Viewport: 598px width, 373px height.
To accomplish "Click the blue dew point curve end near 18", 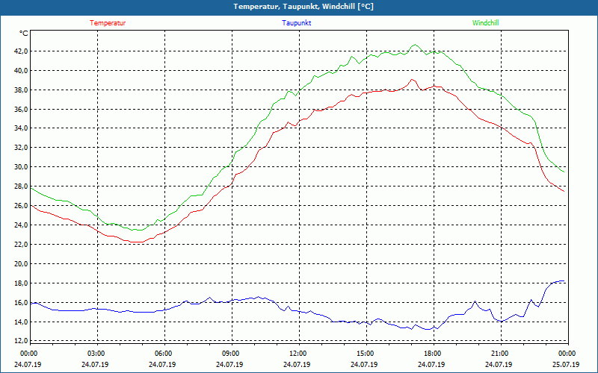I will (x=564, y=281).
